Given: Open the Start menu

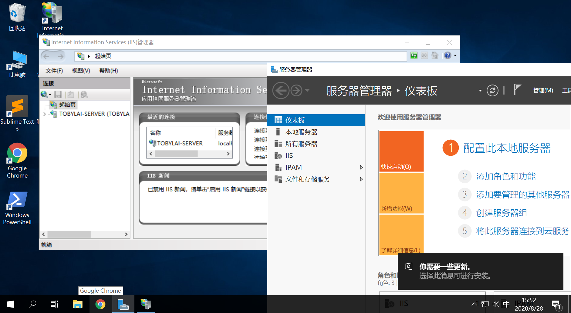Looking at the screenshot, I should pyautogui.click(x=11, y=304).
